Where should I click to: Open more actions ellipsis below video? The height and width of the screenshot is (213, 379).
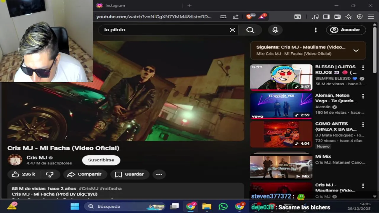point(159,174)
